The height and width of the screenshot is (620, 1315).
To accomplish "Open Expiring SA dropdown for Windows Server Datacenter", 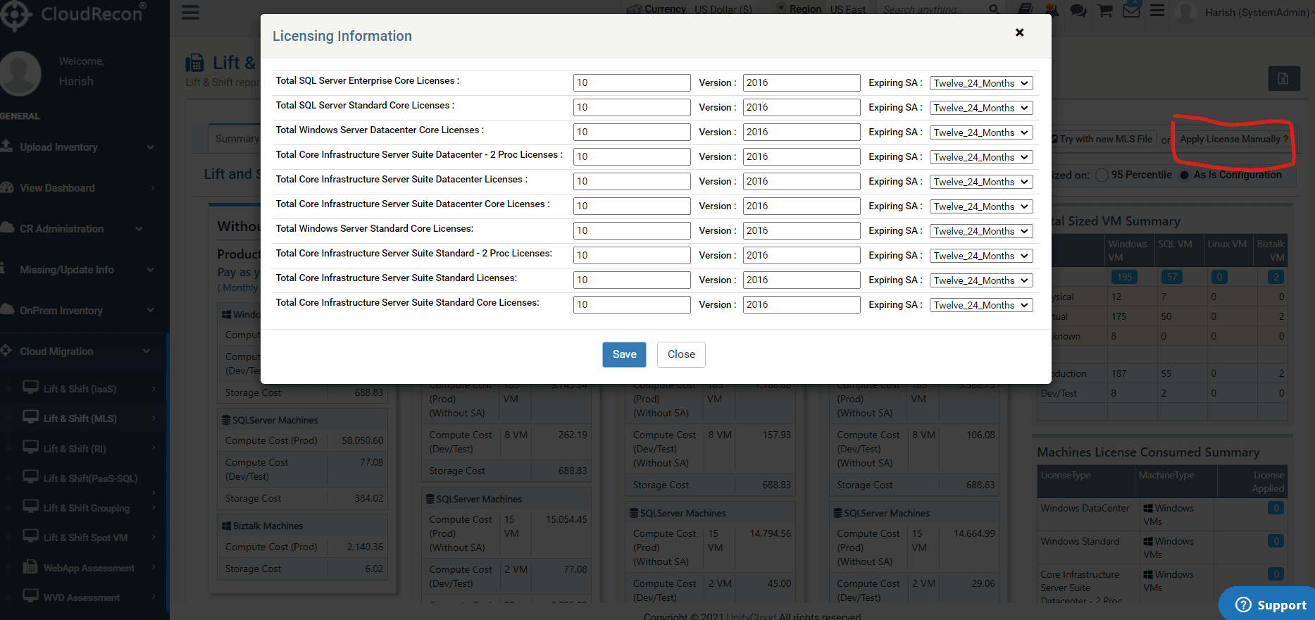I will [x=981, y=132].
